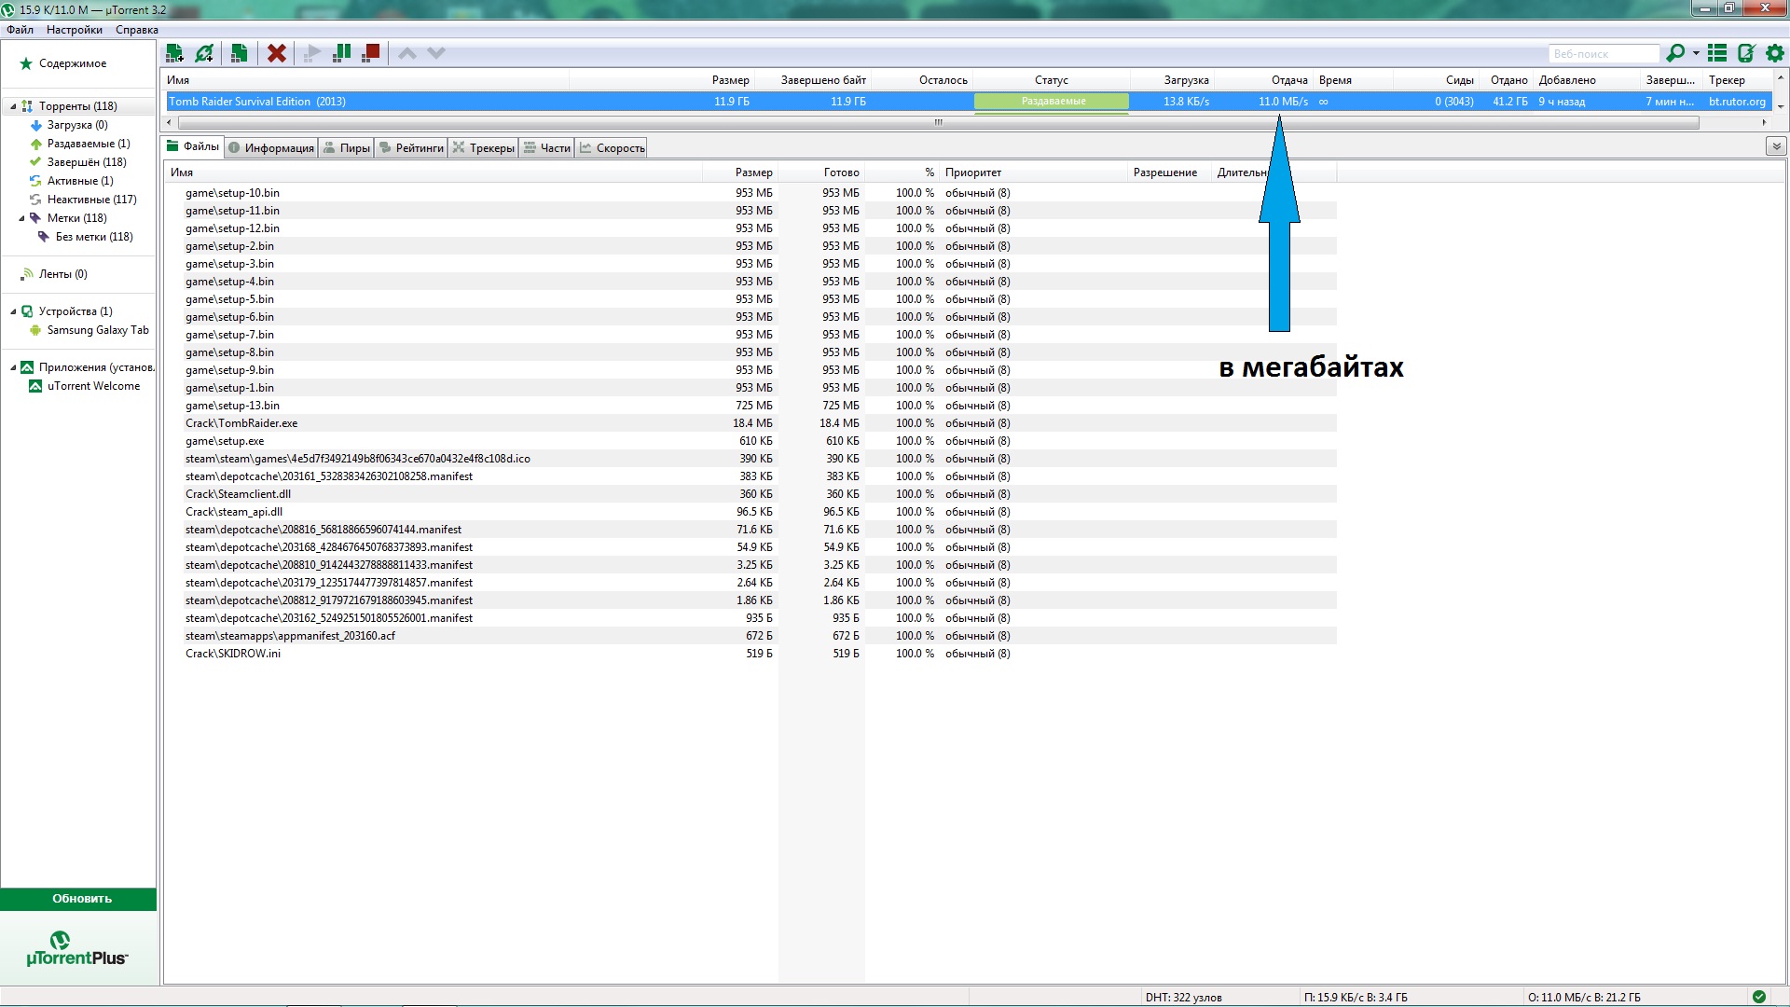The width and height of the screenshot is (1790, 1007).
Task: Click the Add Torrent toolbar icon
Action: point(174,53)
